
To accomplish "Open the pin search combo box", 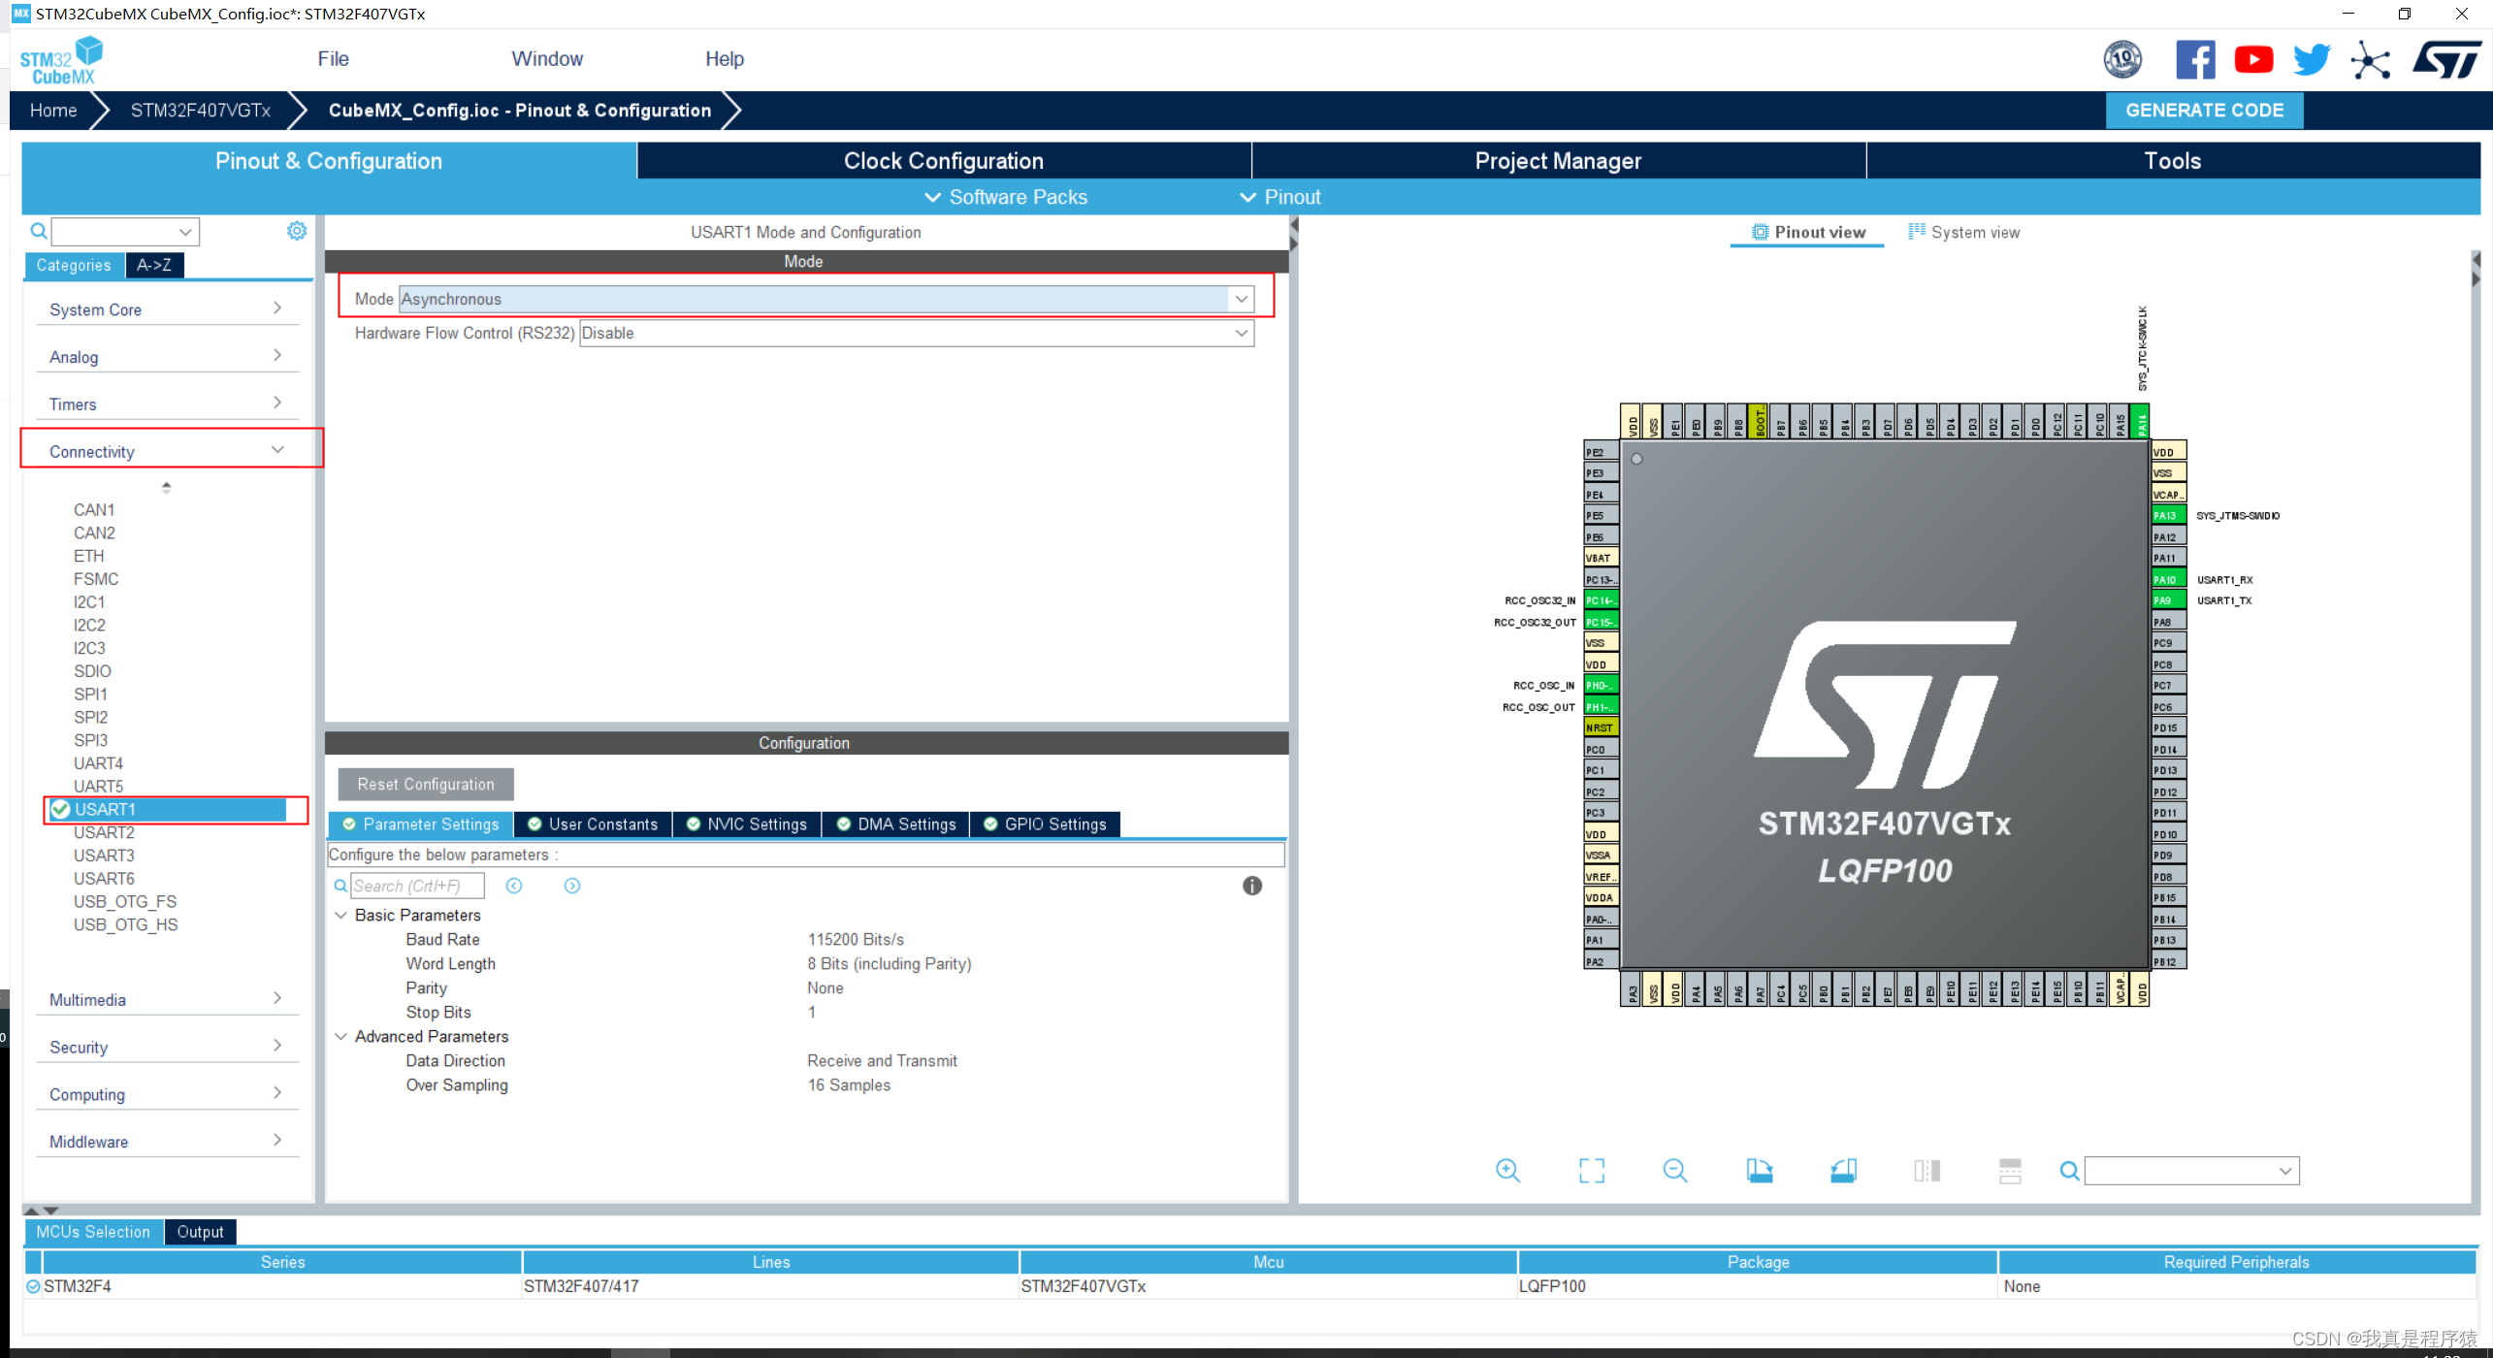I will click(x=2191, y=1171).
